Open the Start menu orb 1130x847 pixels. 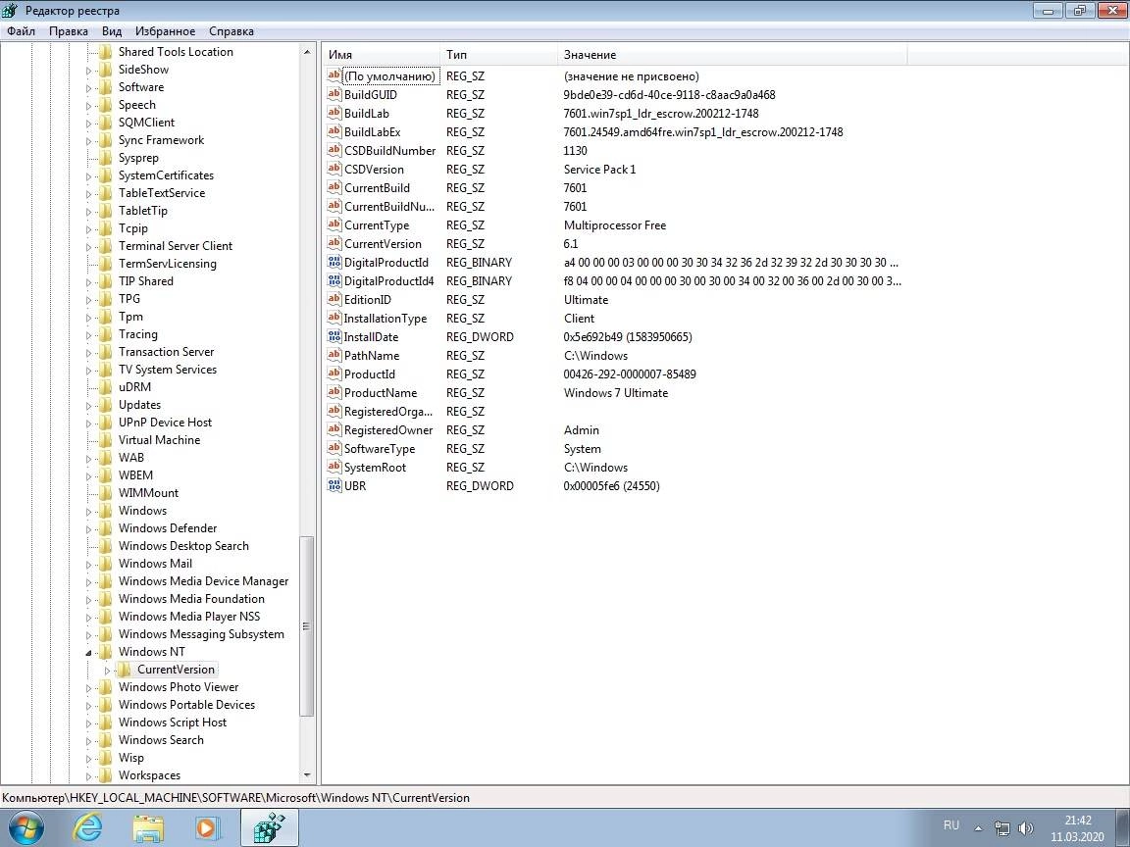click(26, 827)
